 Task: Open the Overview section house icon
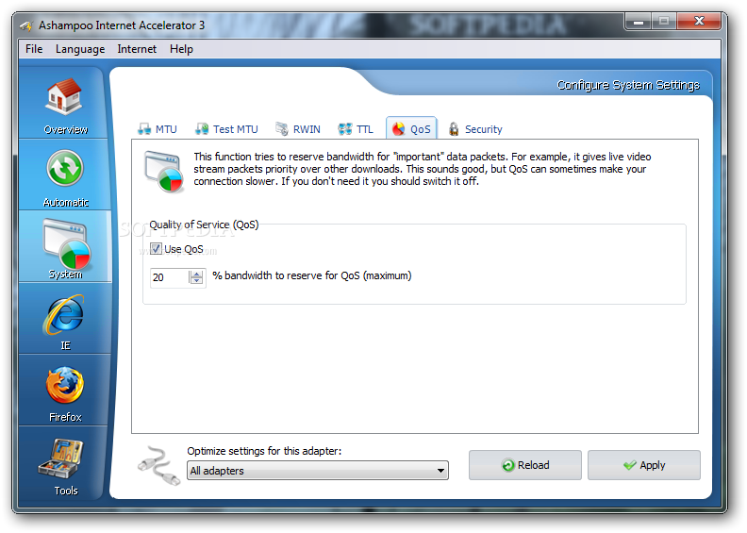[64, 96]
